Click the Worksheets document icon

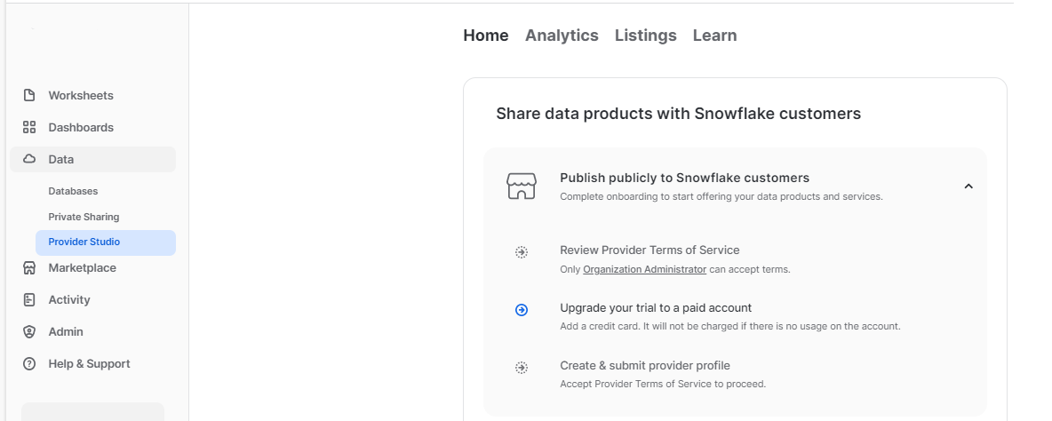tap(29, 95)
